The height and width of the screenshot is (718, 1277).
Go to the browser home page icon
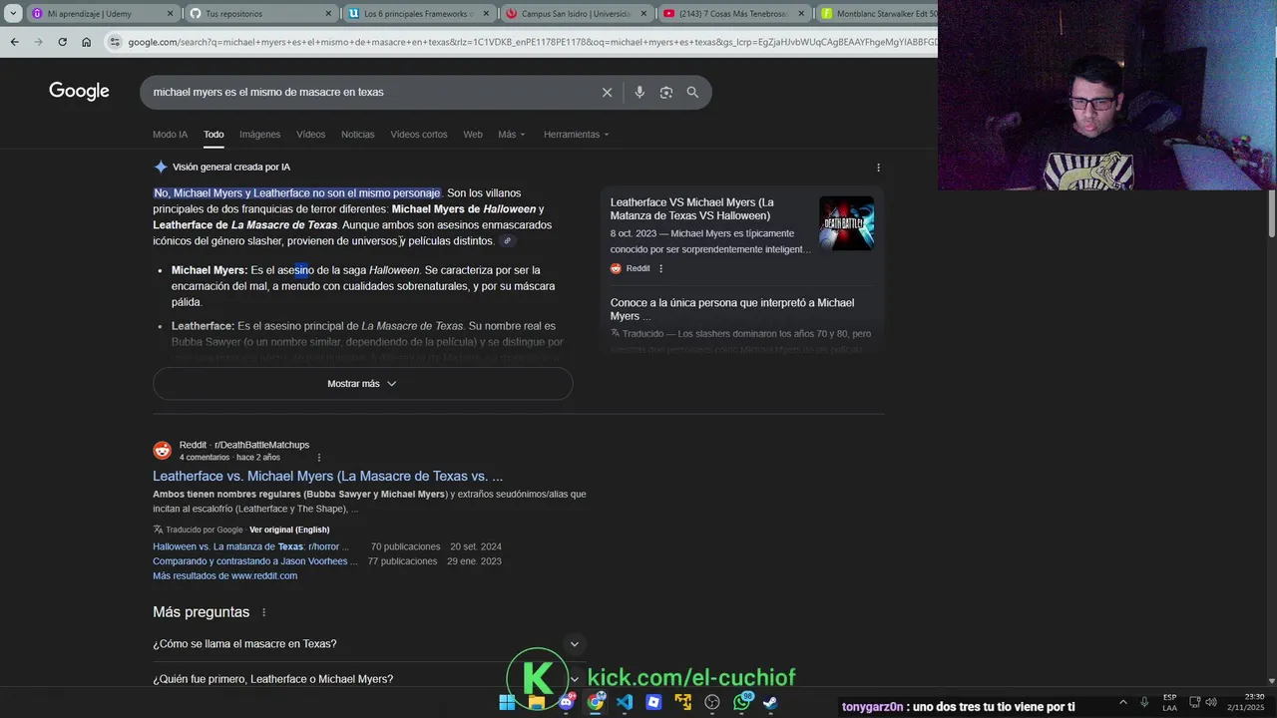tap(87, 42)
